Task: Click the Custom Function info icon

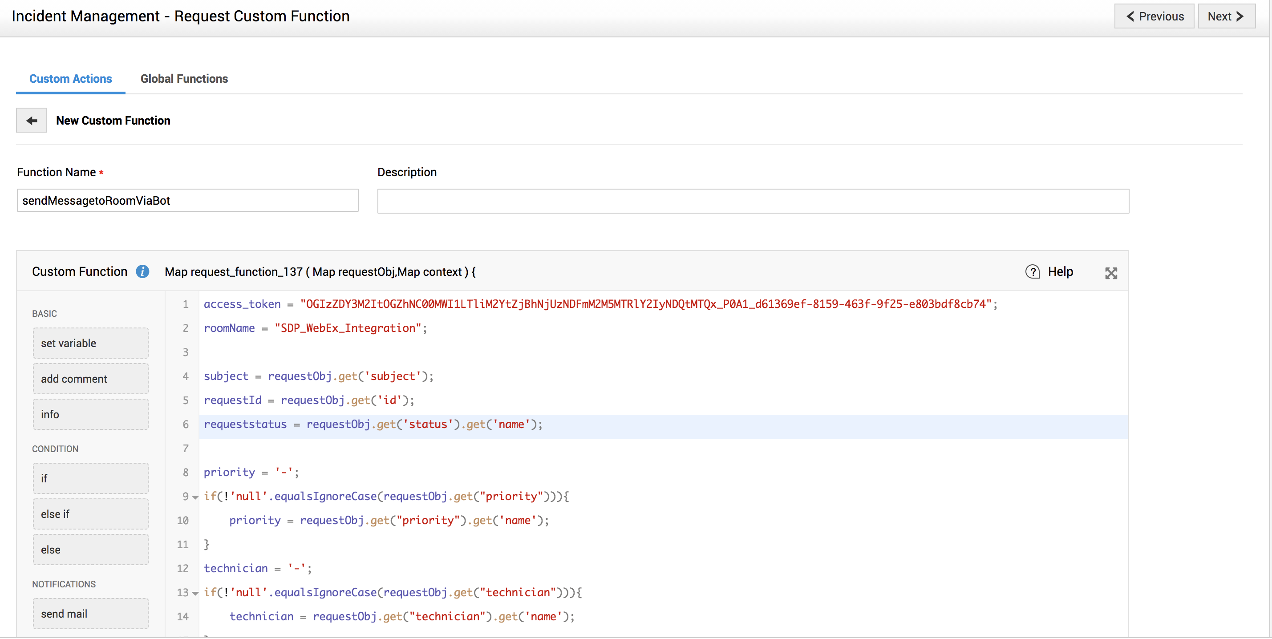Action: [143, 271]
